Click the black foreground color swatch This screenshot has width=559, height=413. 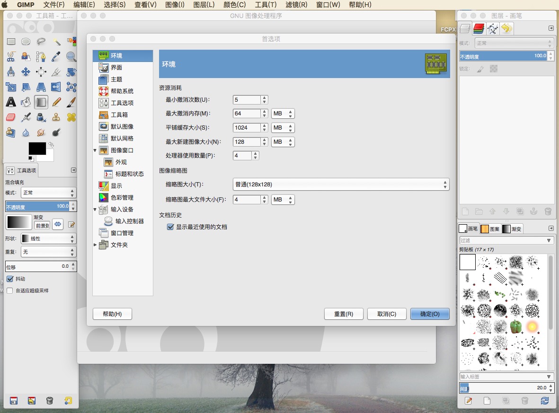pos(37,148)
